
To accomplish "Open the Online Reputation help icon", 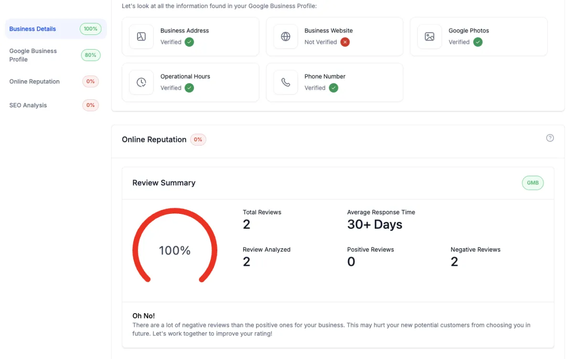I will coord(550,138).
